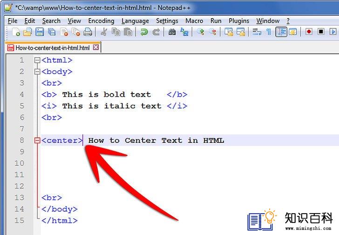Print the document with printer icon
339x235 pixels.
coord(88,32)
